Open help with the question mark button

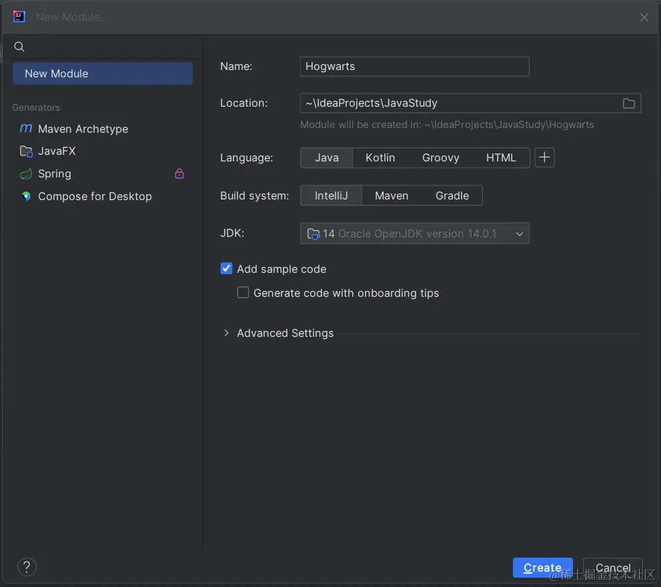27,567
